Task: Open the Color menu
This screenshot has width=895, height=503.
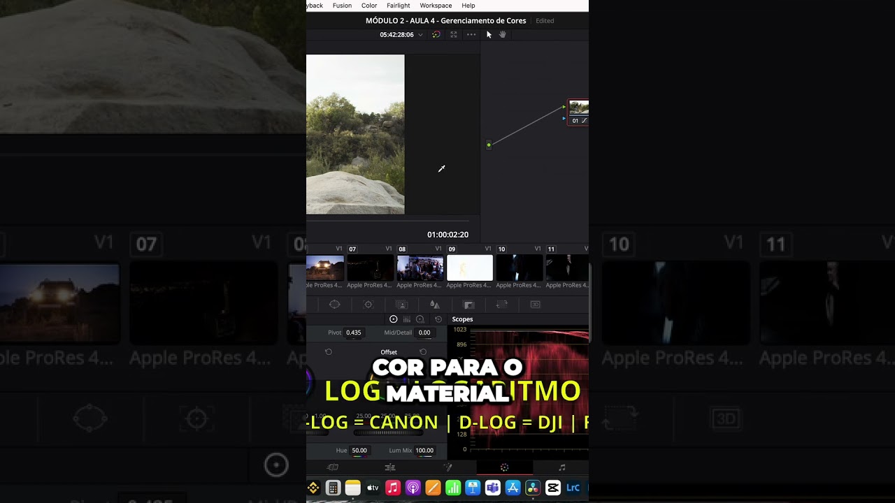Action: pos(369,6)
